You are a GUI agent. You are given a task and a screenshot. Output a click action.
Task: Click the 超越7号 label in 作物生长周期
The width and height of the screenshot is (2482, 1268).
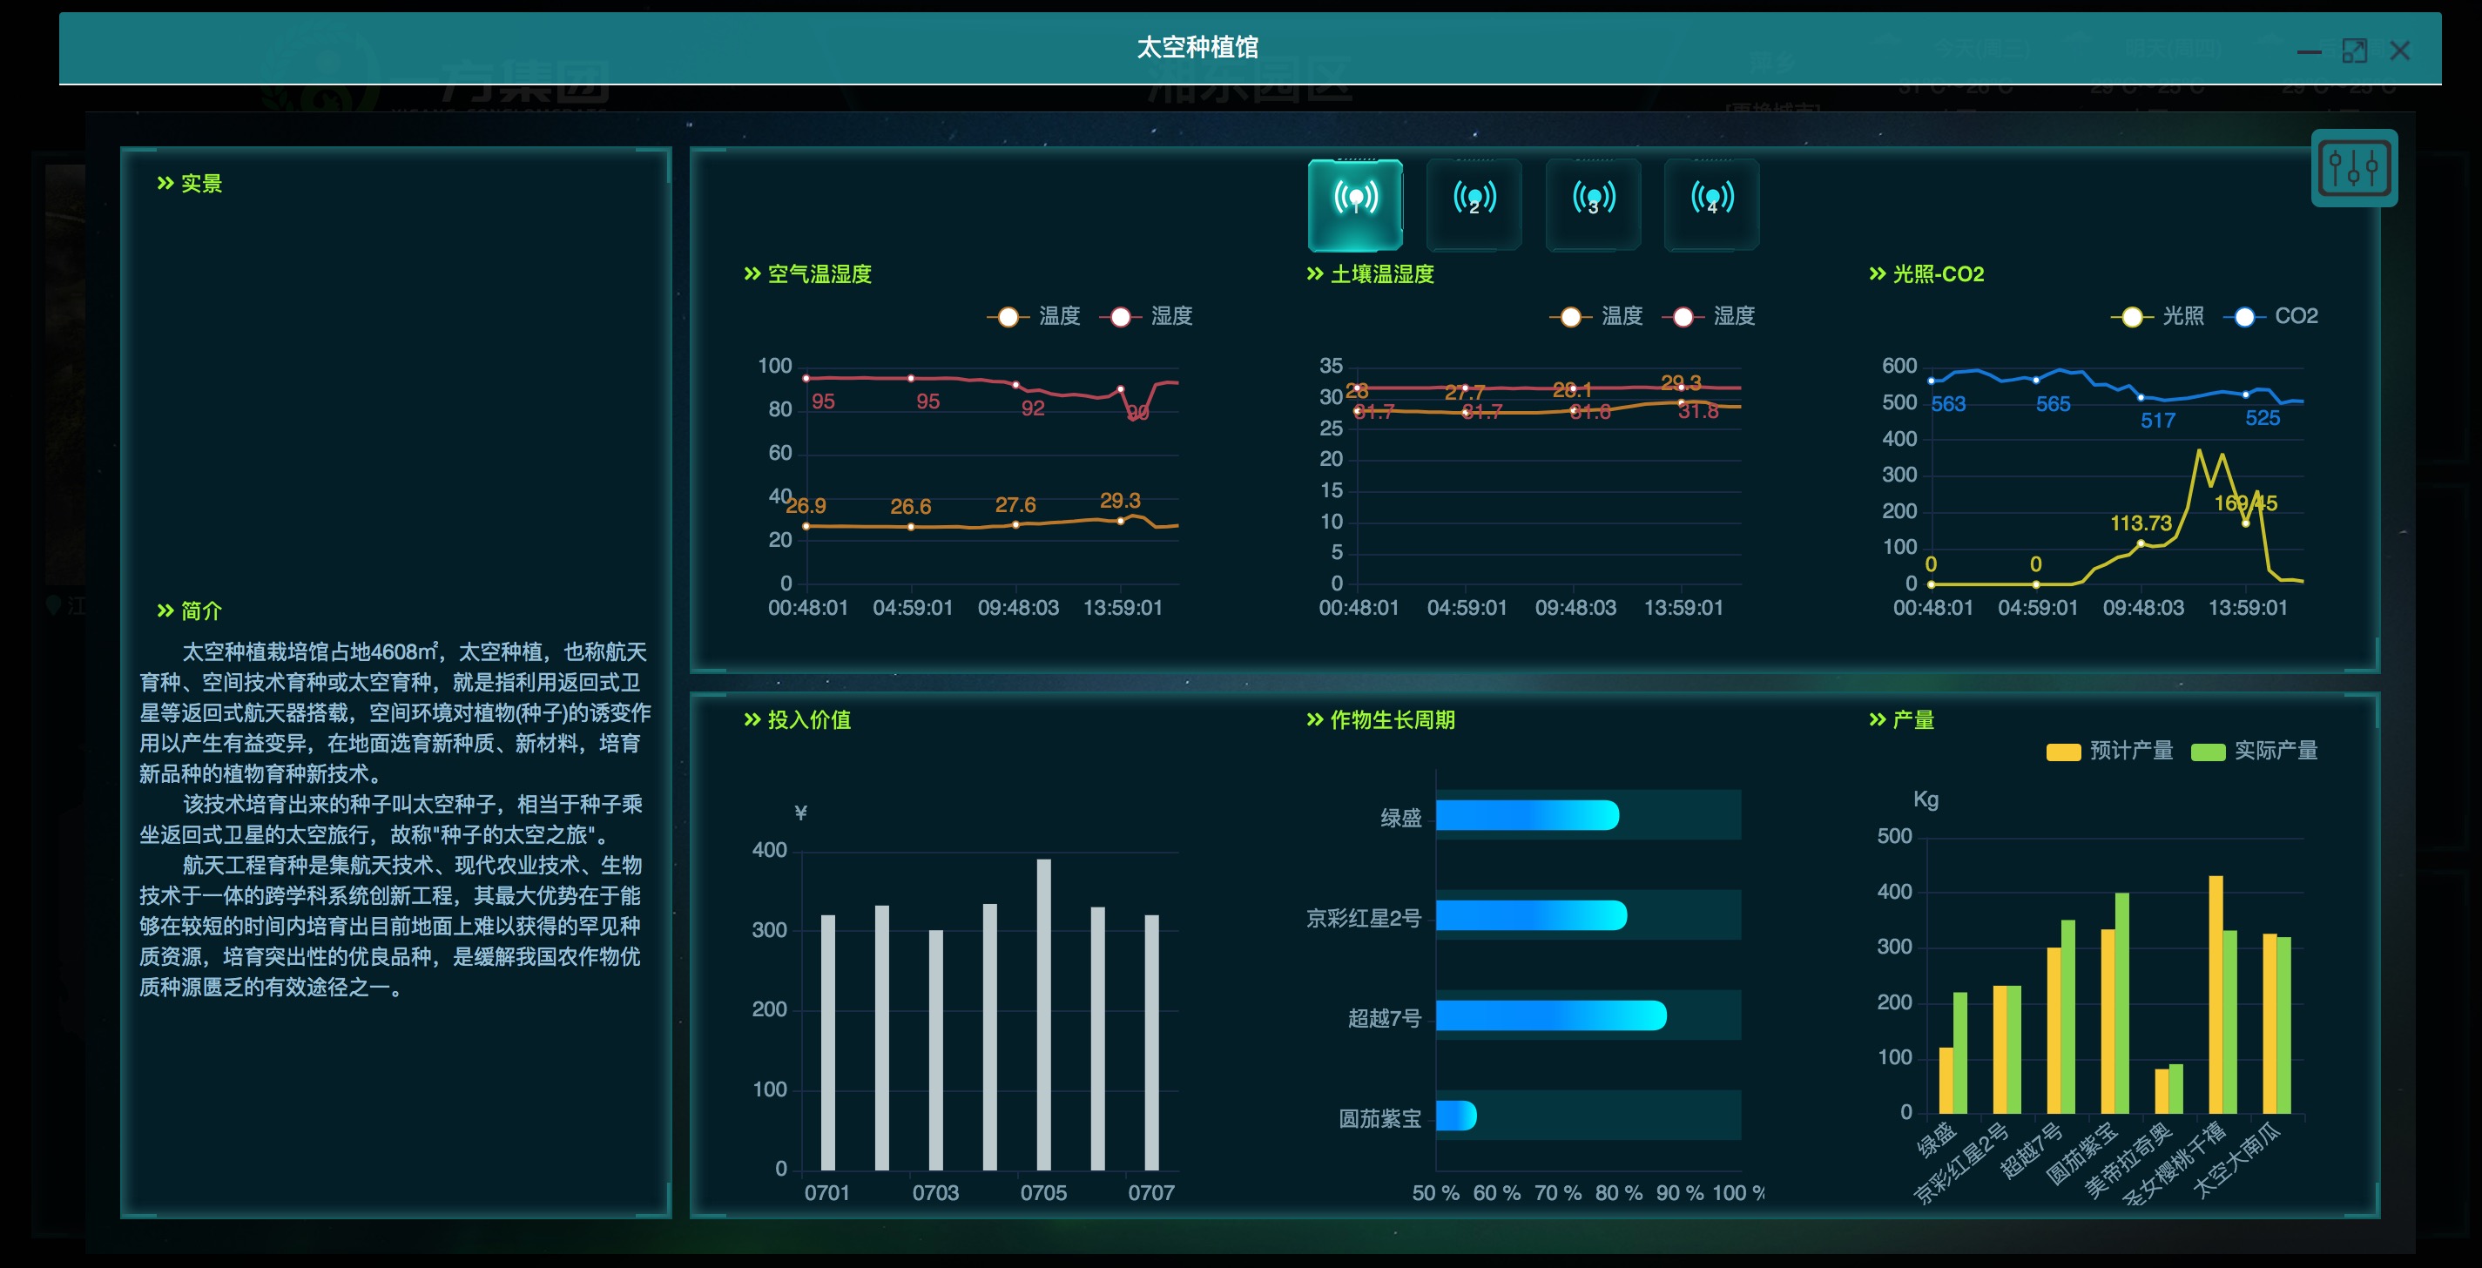point(1385,1018)
